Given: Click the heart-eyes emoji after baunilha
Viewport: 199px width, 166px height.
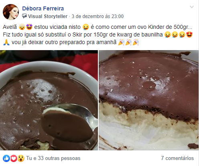Looking at the screenshot, I should click(x=189, y=34).
